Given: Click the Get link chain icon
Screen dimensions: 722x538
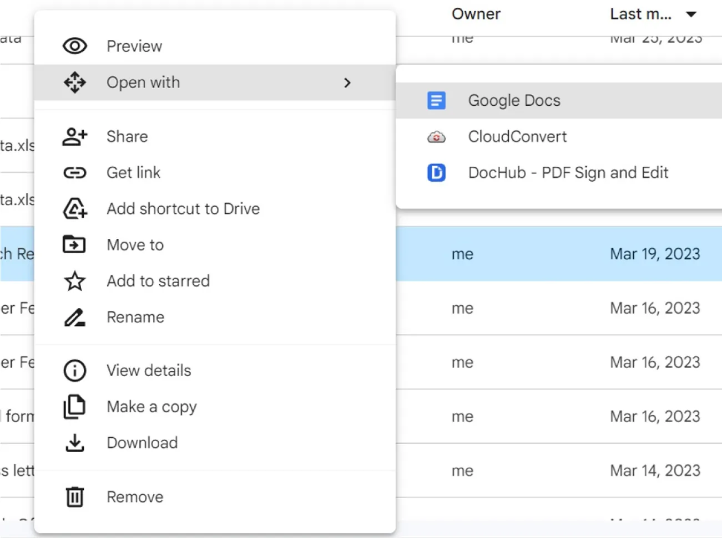Looking at the screenshot, I should [x=75, y=172].
